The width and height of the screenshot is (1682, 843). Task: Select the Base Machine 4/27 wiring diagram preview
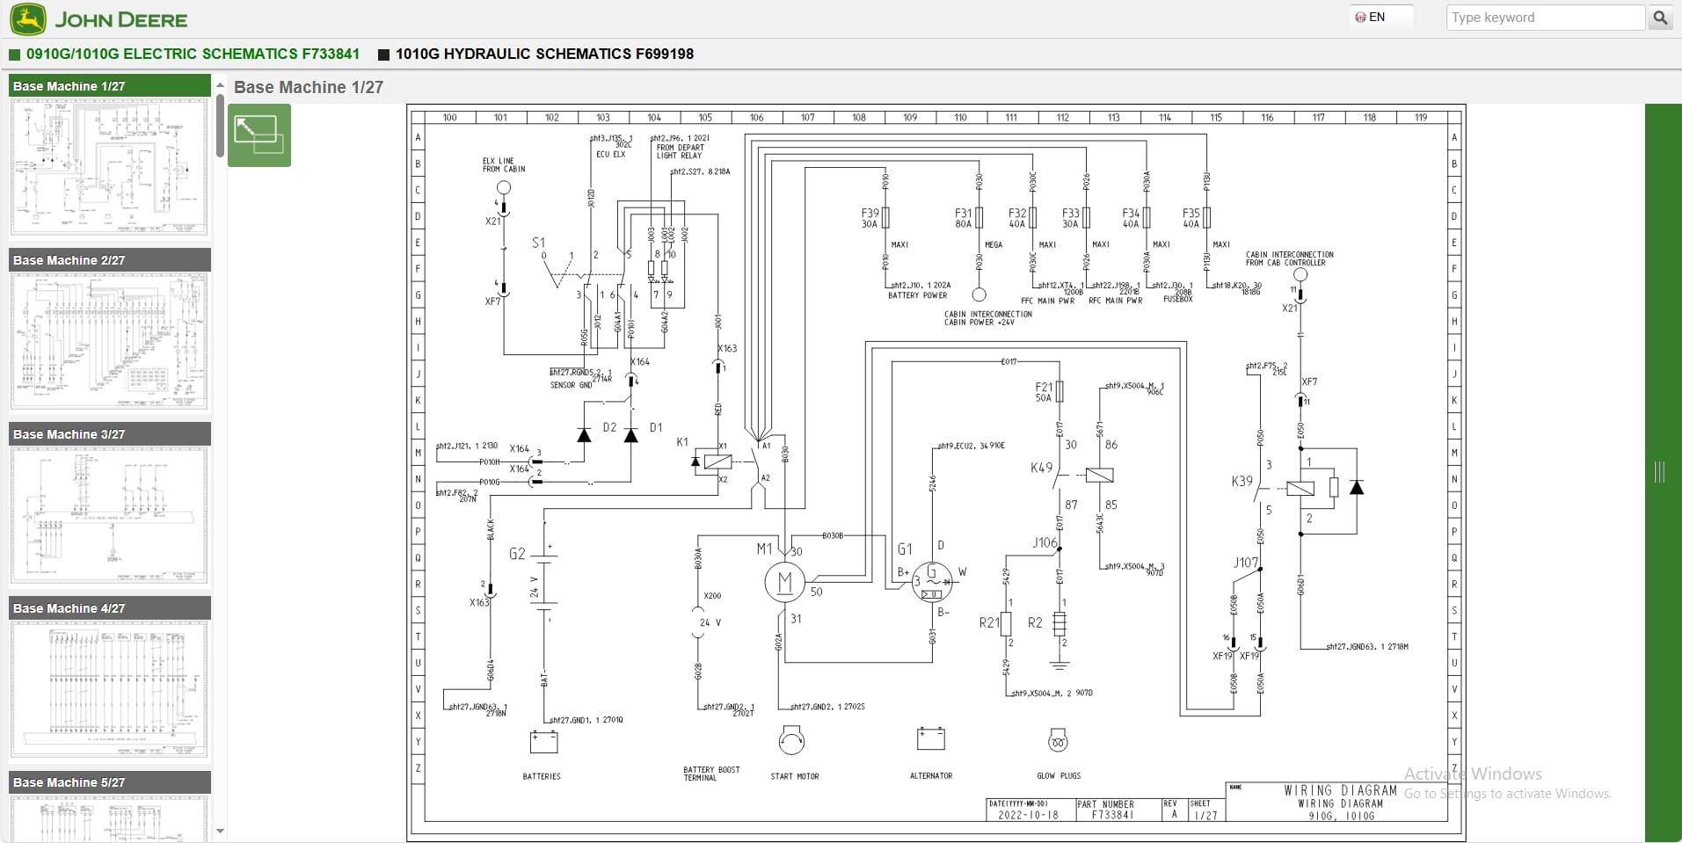pyautogui.click(x=109, y=688)
